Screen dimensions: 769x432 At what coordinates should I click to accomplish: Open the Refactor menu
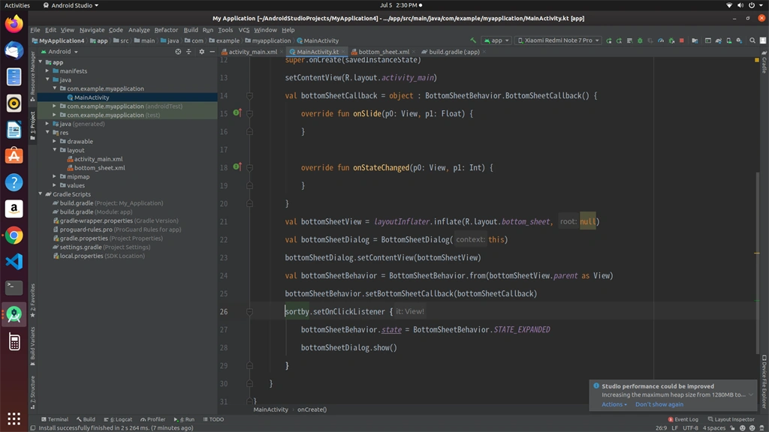coord(166,30)
